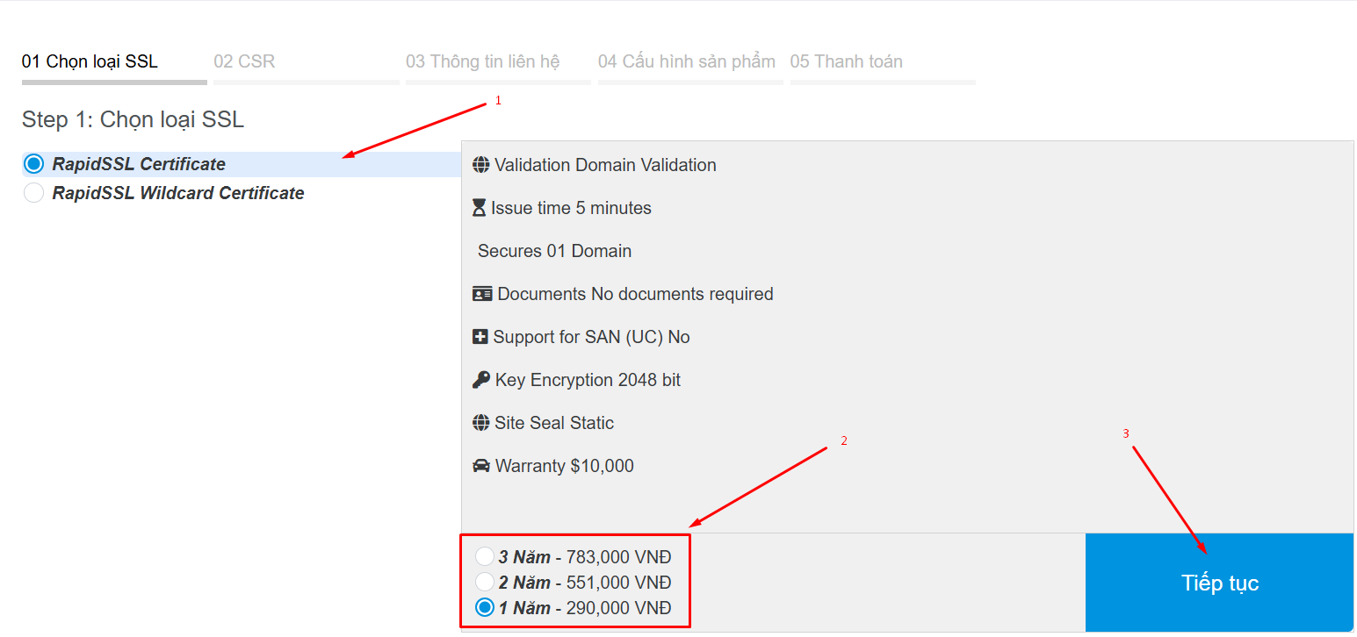Select the 3 Năm pricing option
Screen dimensions: 1357x637
pyautogui.click(x=484, y=556)
